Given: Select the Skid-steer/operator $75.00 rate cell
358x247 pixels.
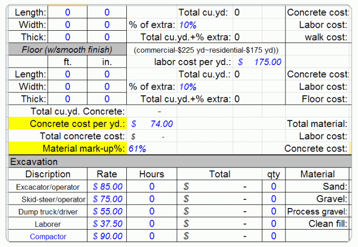Looking at the screenshot, I should pos(107,199).
